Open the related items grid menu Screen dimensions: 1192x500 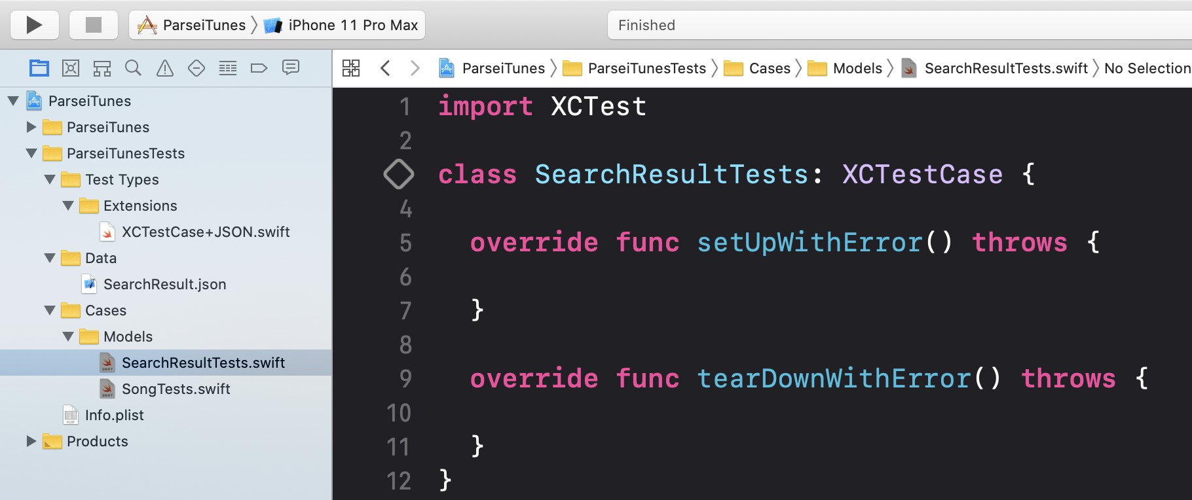click(x=351, y=68)
